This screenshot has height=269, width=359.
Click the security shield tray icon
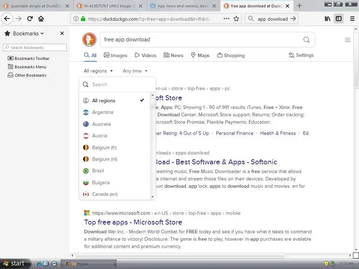pos(326,264)
